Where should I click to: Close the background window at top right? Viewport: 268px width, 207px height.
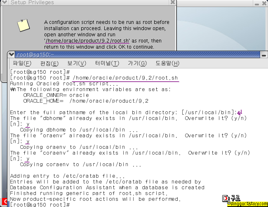click(x=264, y=3)
